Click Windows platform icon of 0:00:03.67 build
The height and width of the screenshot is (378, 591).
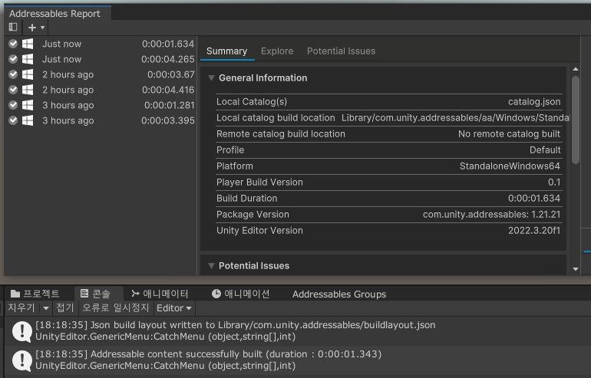tap(28, 74)
